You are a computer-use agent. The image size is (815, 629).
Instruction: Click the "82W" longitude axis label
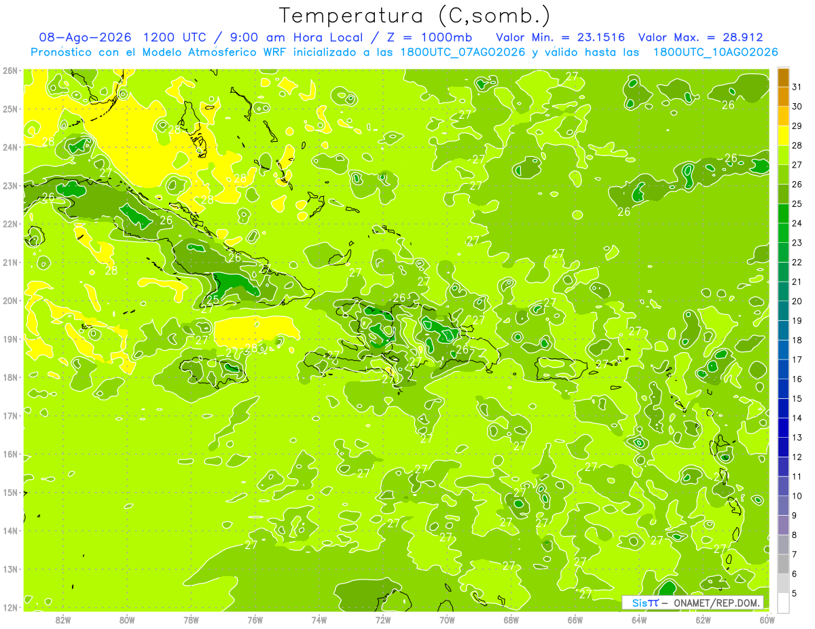pos(63,620)
